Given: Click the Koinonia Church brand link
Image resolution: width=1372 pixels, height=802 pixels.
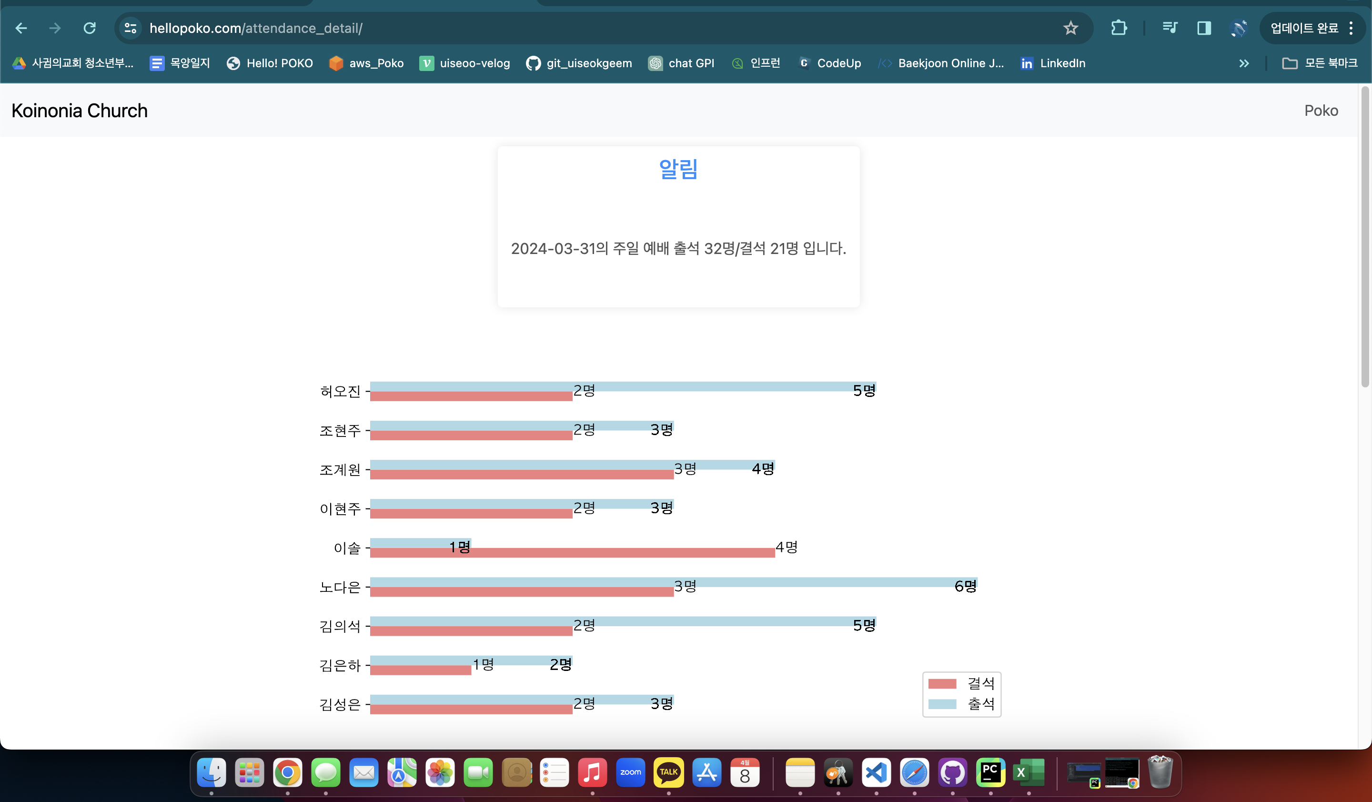Looking at the screenshot, I should pos(80,111).
